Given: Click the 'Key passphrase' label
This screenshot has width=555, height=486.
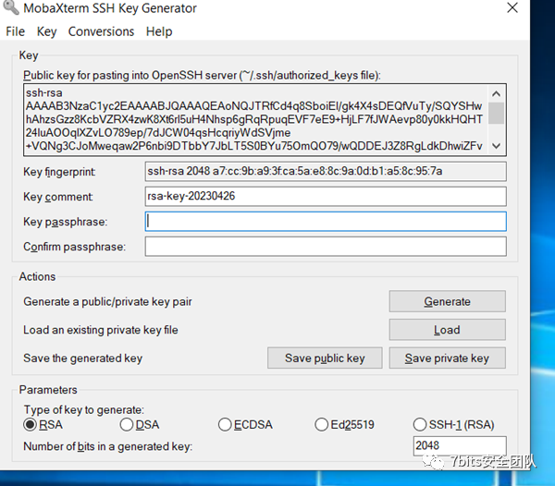Looking at the screenshot, I should click(x=65, y=222).
